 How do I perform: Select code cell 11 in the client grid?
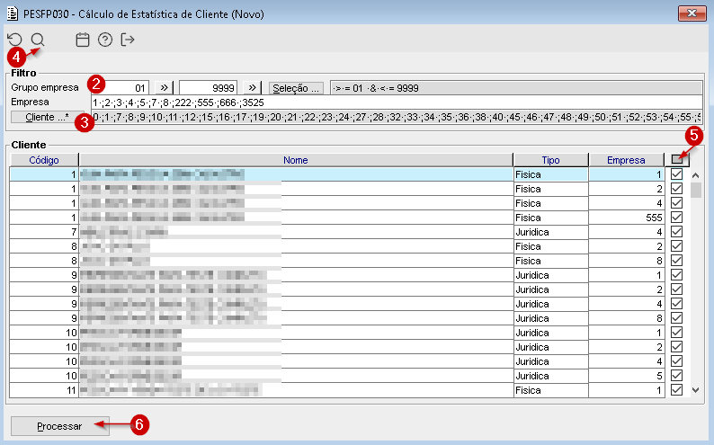pos(44,390)
